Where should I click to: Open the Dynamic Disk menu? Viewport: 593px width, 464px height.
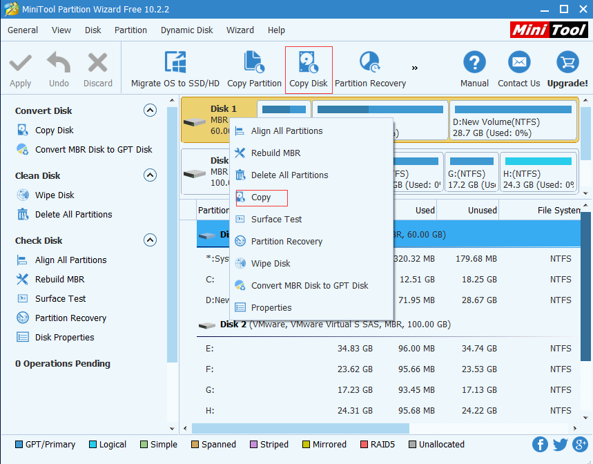[187, 30]
